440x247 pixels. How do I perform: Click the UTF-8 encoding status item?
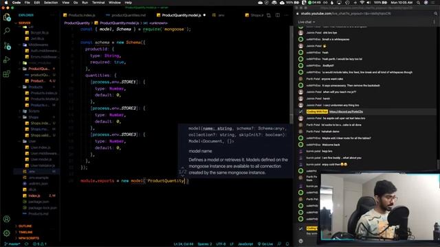pos(221,244)
